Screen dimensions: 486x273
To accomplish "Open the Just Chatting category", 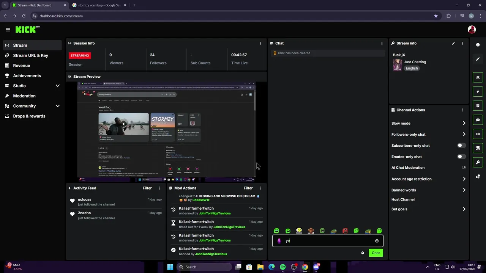I will (x=415, y=62).
